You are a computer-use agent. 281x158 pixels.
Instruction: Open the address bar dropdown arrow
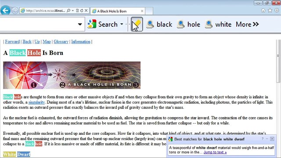[73, 11]
